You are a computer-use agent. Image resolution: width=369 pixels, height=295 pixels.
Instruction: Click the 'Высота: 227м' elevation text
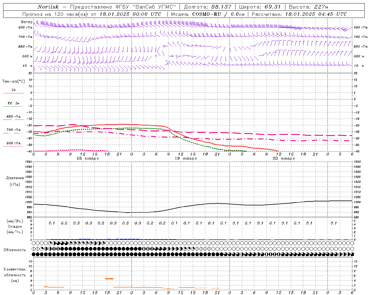click(308, 7)
